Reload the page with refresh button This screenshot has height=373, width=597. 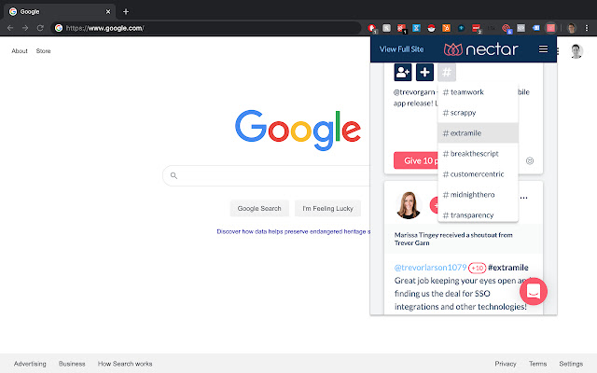pyautogui.click(x=40, y=28)
